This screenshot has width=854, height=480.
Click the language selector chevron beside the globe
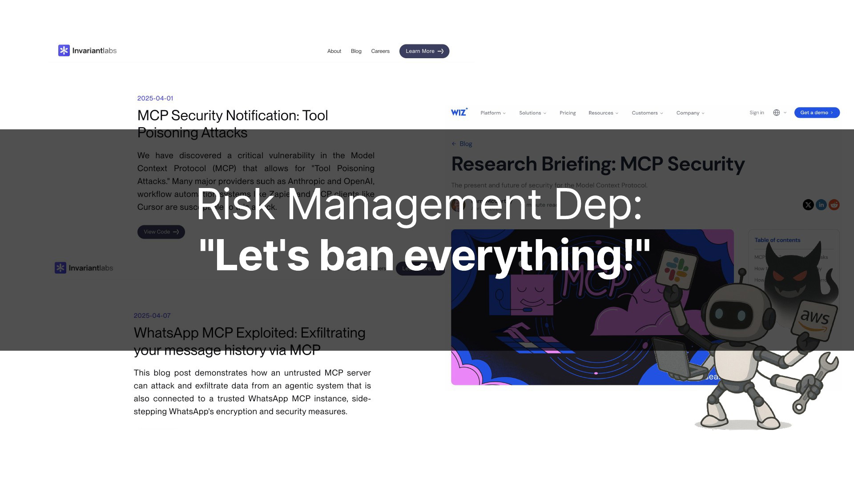coord(785,113)
